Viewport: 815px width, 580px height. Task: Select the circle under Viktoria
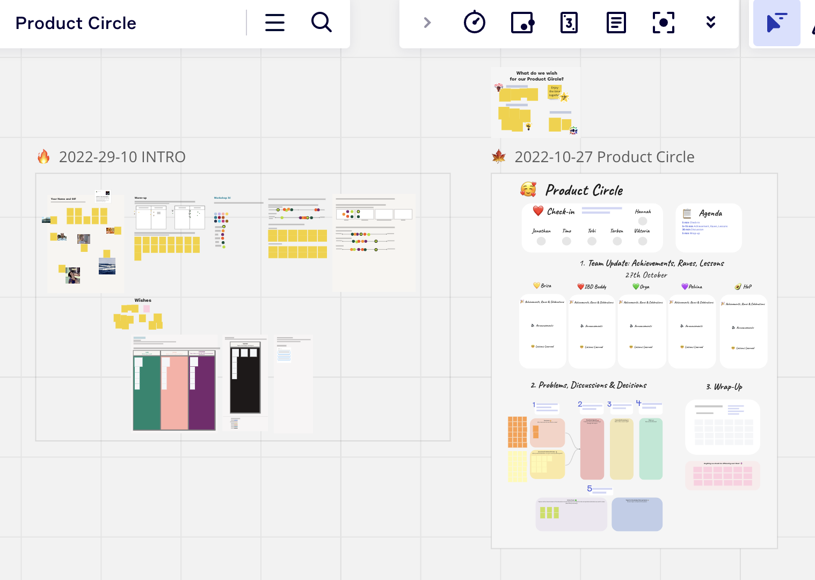(643, 241)
